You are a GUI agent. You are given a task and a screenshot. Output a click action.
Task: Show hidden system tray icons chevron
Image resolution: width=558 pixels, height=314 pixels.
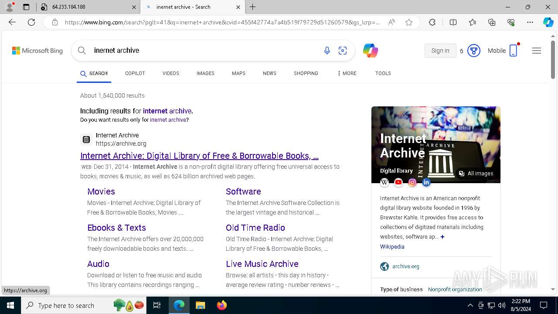coord(470,305)
